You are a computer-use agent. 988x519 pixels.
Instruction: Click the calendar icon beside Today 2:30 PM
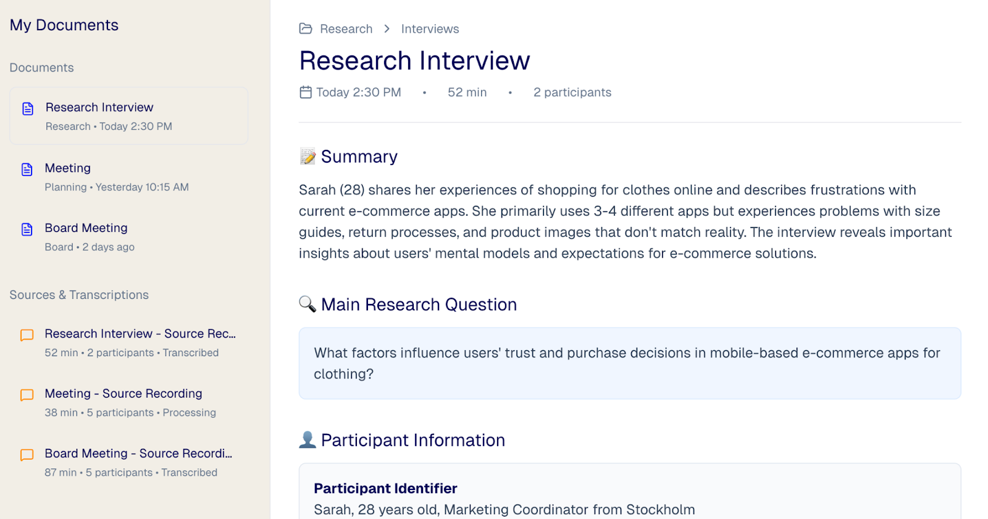[306, 92]
